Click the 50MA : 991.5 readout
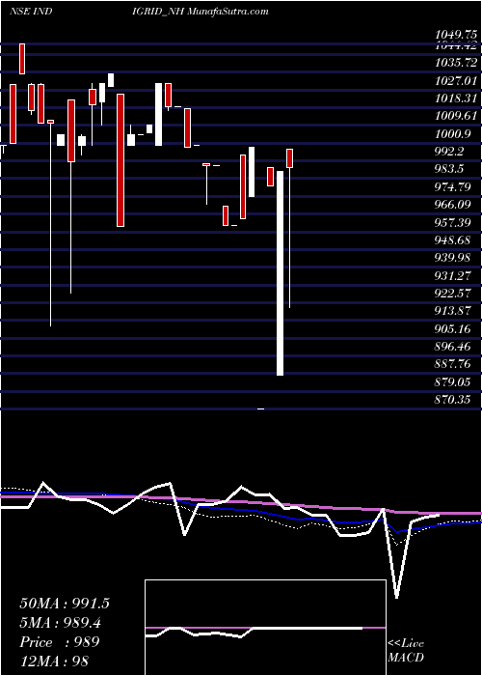 [x=65, y=604]
